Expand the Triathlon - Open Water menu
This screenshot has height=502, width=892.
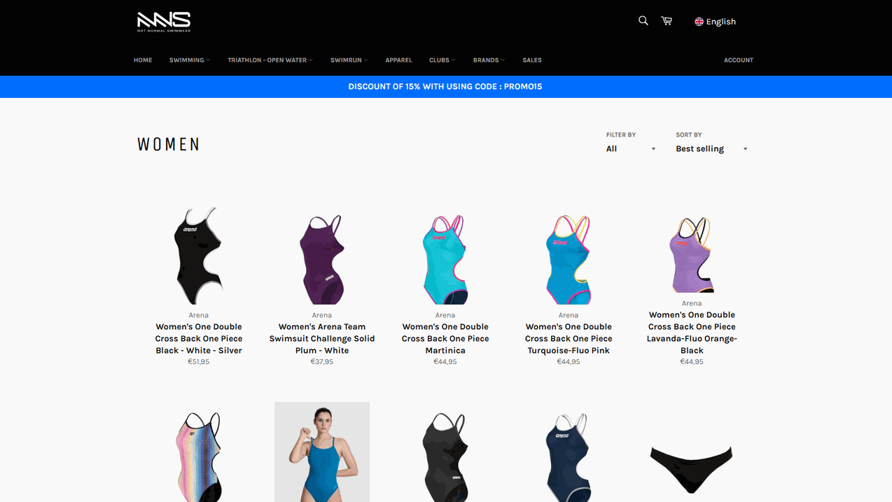(270, 60)
